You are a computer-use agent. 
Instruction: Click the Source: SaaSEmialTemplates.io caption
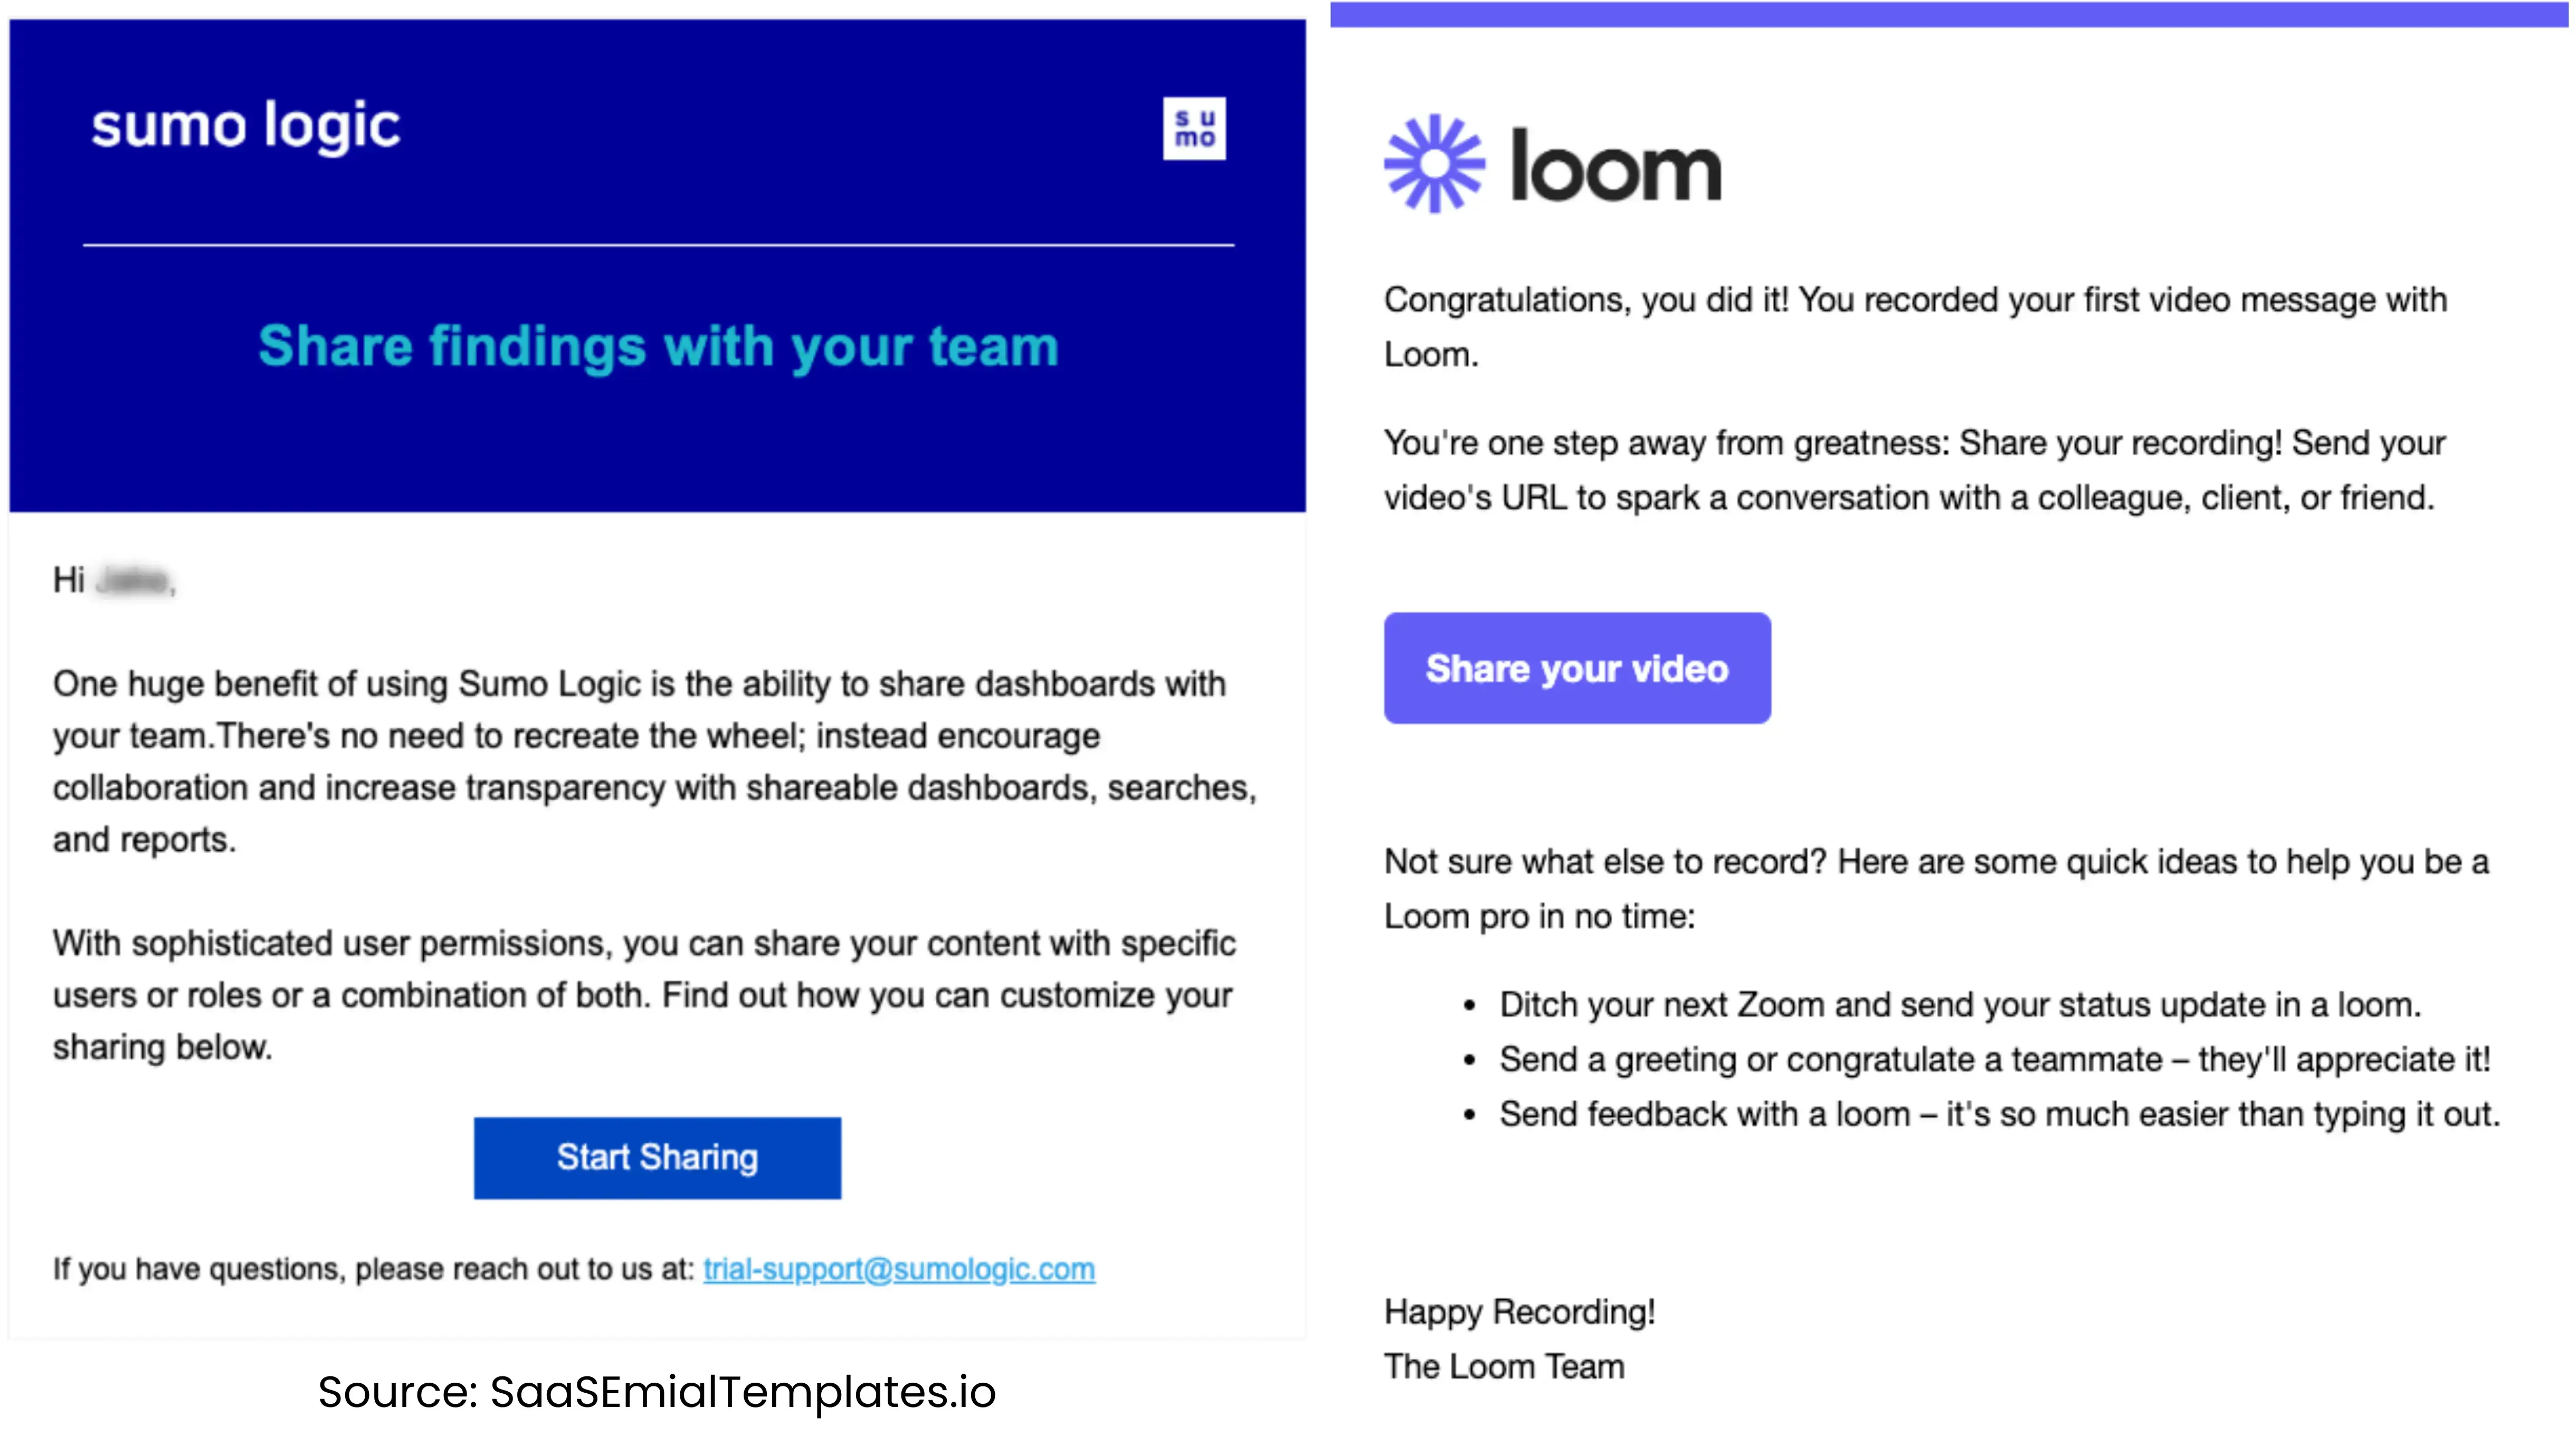click(x=657, y=1391)
